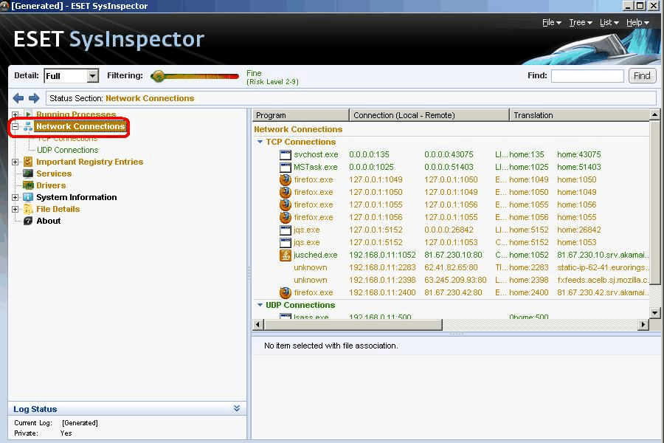
Task: Click the list vertical scroll down arrow
Action: 654,313
